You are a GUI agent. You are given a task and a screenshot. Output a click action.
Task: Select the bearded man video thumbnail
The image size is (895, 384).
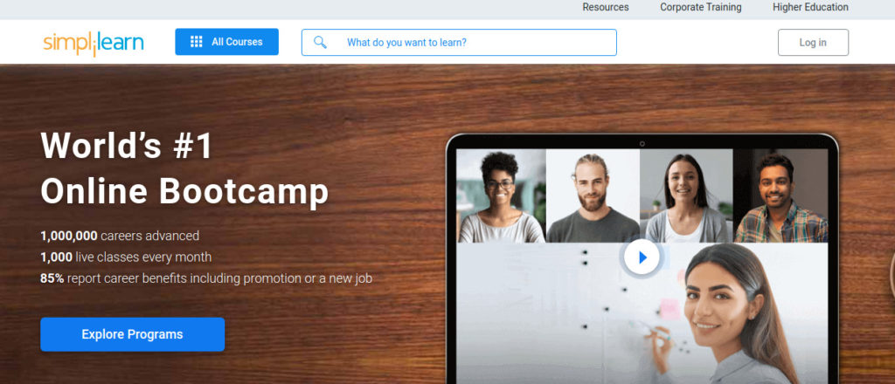pos(593,196)
